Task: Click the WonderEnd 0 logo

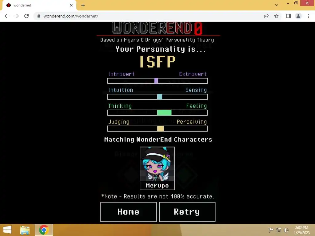Action: (x=157, y=28)
